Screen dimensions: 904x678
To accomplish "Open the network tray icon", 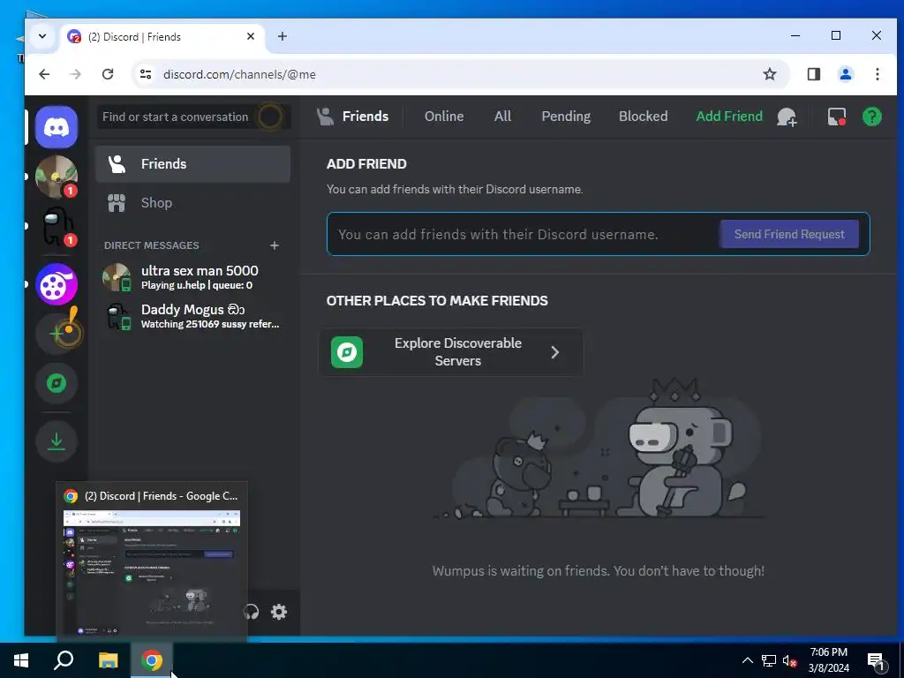I will click(769, 660).
